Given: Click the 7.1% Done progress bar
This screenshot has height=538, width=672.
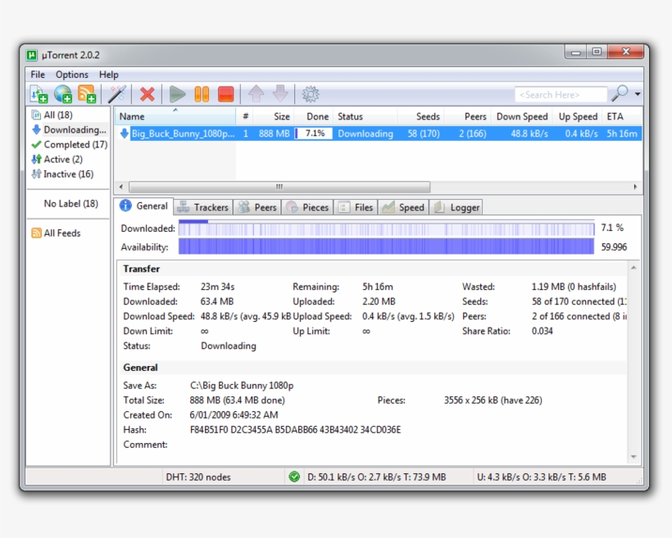Looking at the screenshot, I should [x=315, y=133].
